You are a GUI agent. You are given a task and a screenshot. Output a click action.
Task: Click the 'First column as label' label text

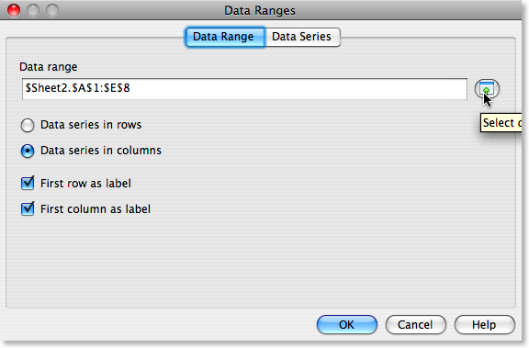[x=96, y=209]
